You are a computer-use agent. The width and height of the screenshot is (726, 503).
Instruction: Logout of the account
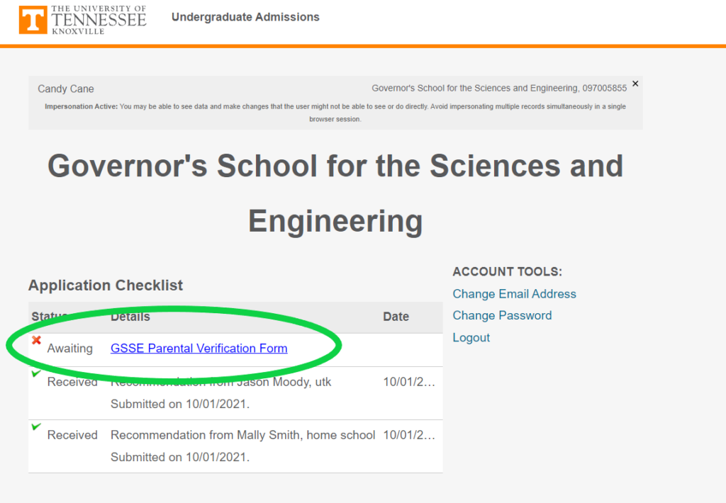pos(471,337)
